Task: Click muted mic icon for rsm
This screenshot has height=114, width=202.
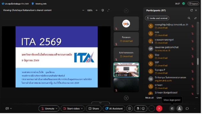Action: coord(193,34)
